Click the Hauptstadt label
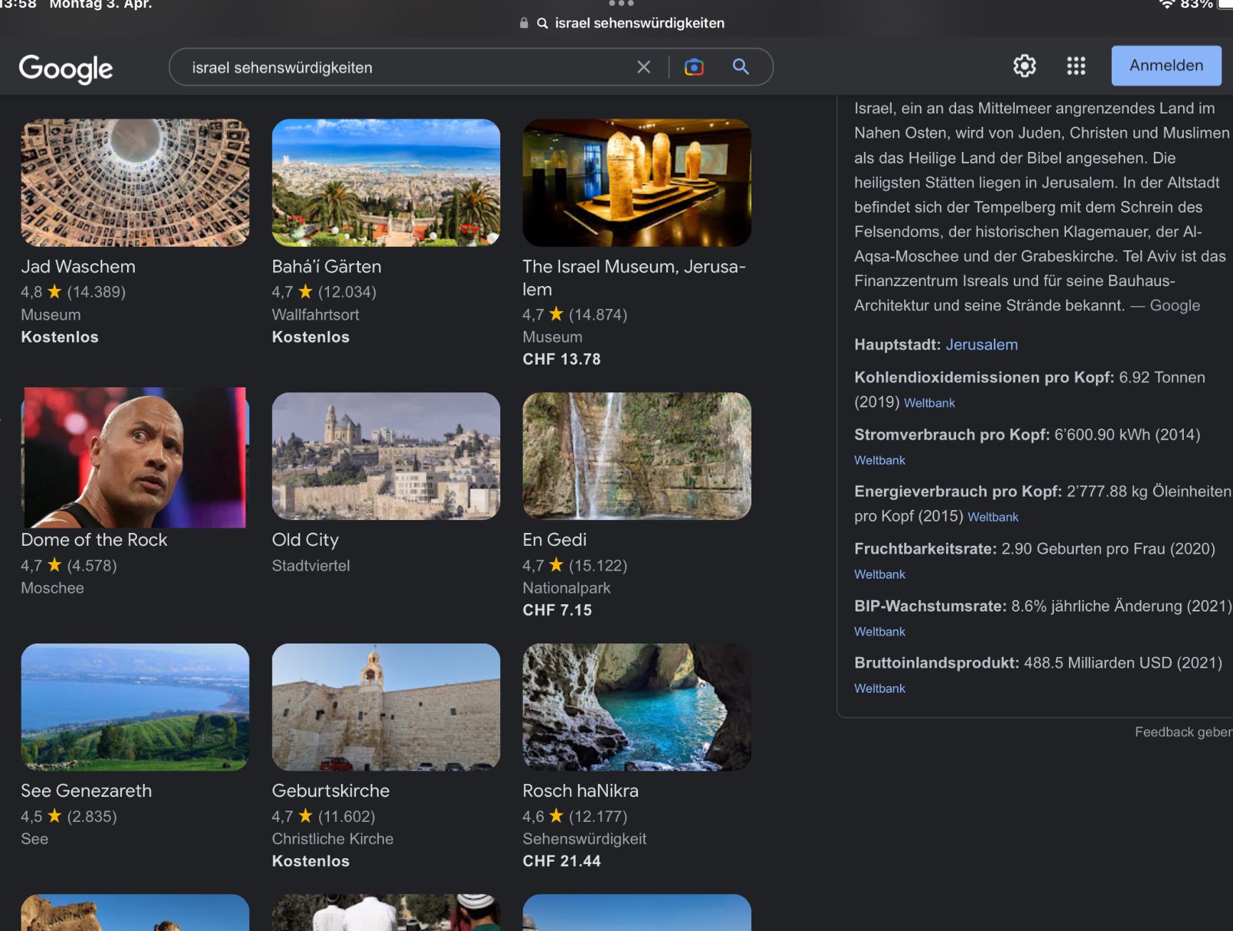Screen dimensions: 1233x931 898,345
